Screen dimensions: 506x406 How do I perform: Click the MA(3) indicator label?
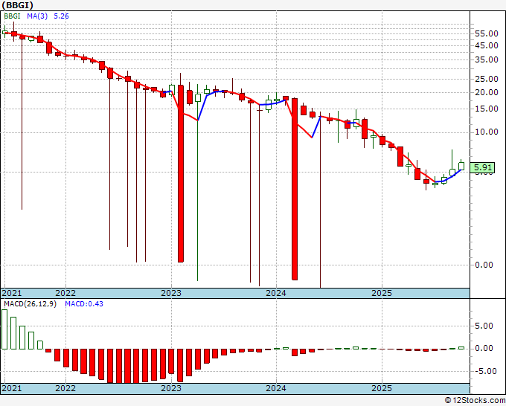[37, 16]
